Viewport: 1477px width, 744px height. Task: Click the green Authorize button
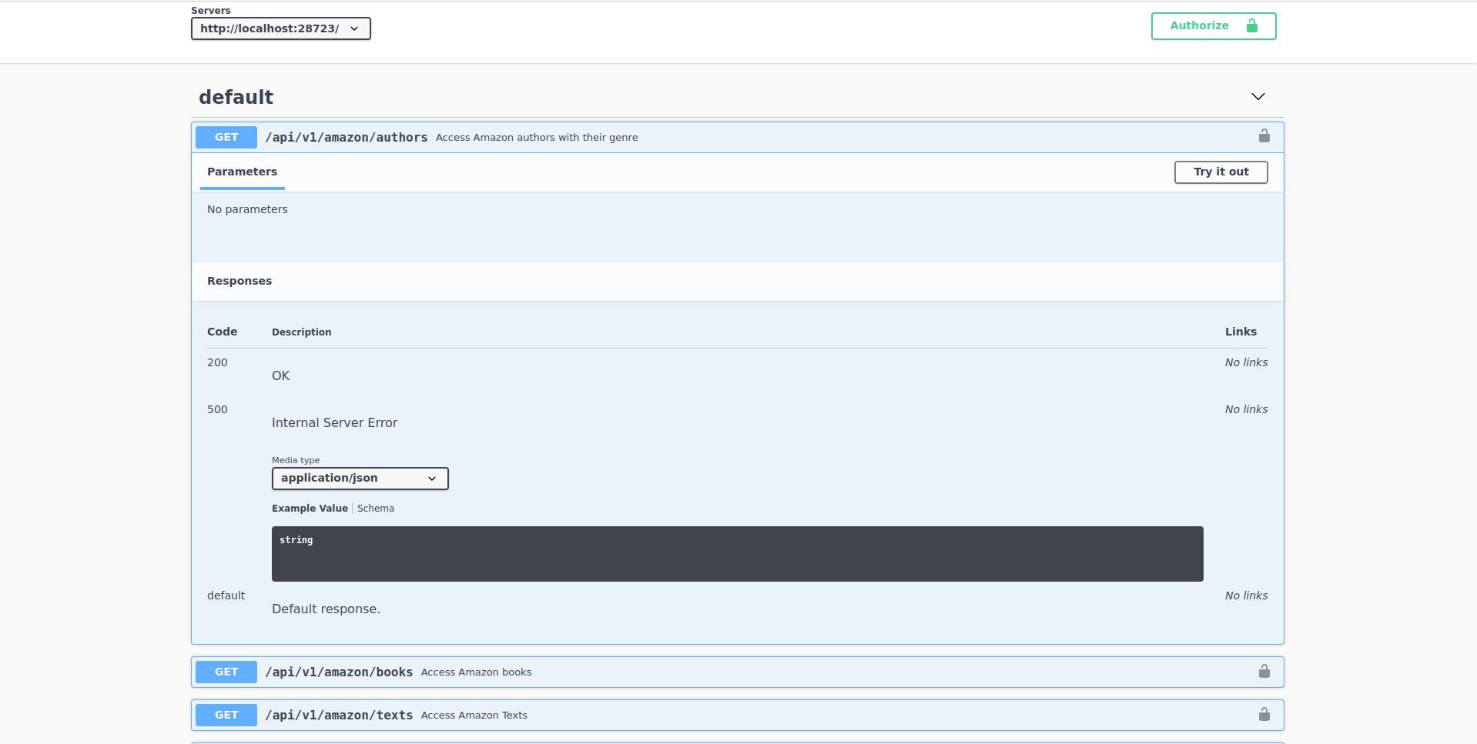click(x=1213, y=26)
